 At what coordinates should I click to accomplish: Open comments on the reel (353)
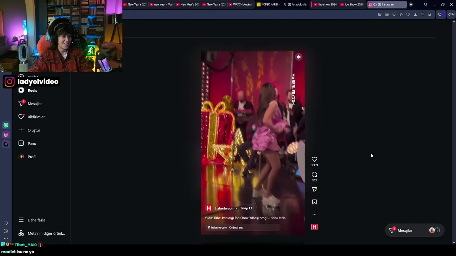(x=314, y=175)
